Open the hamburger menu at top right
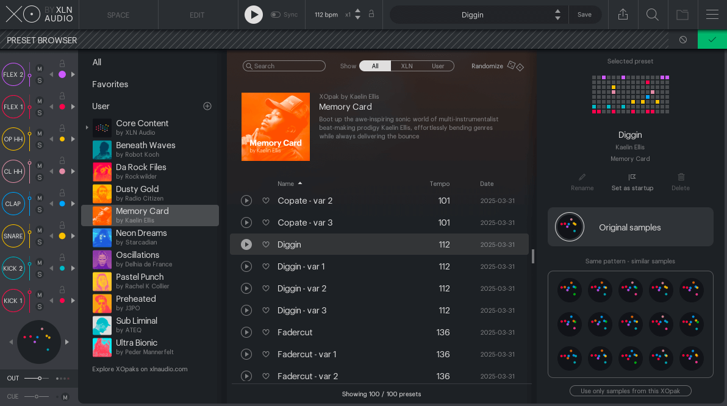The height and width of the screenshot is (406, 727). [x=712, y=14]
